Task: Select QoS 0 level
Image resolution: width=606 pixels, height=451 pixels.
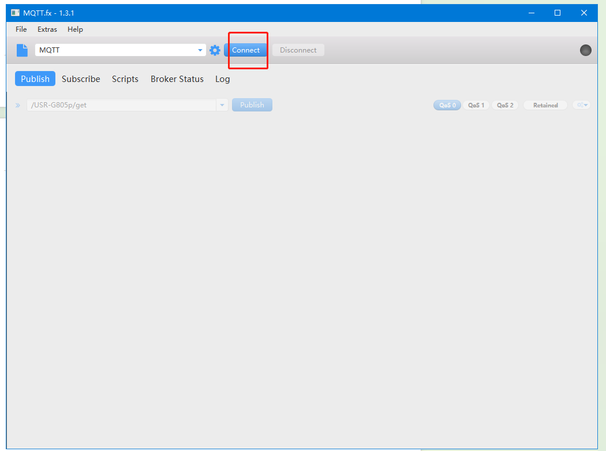Action: click(x=447, y=105)
